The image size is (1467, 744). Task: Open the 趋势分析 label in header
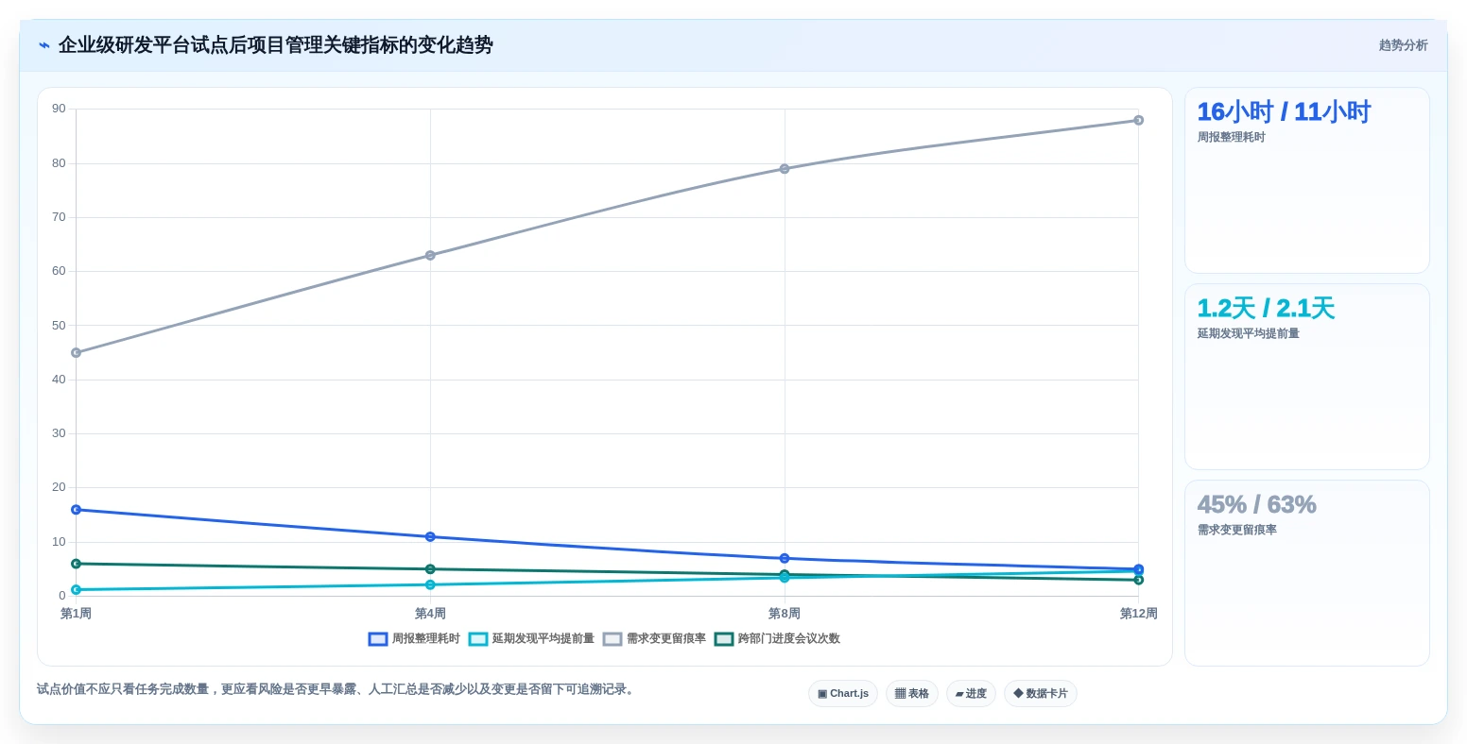1403,45
